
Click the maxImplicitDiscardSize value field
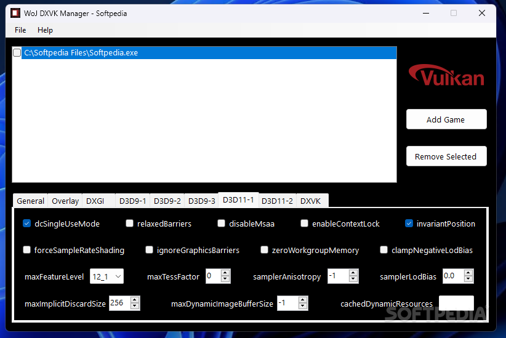(x=119, y=303)
